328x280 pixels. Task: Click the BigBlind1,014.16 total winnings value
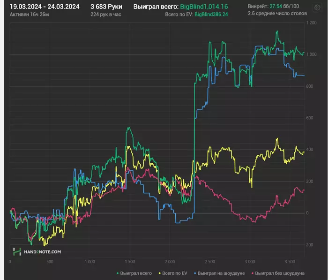[204, 7]
